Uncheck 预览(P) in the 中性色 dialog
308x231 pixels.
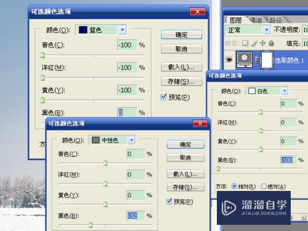click(169, 201)
